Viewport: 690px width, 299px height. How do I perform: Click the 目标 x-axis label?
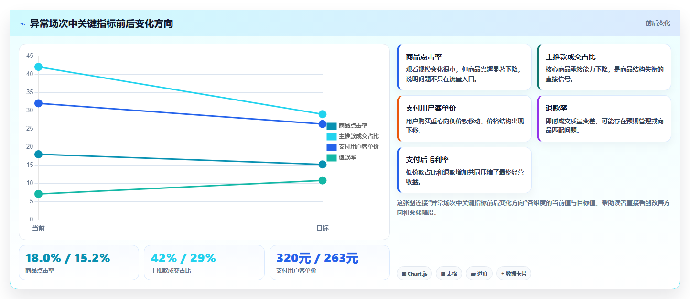323,228
